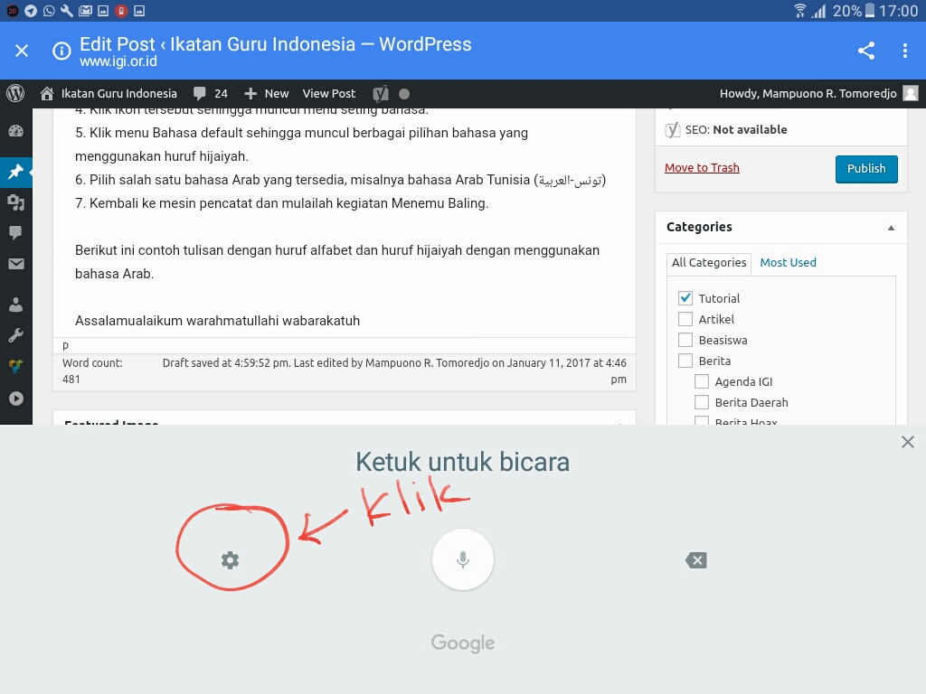Click the Yoast SEO toolbar icon
The width and height of the screenshot is (926, 694).
(x=381, y=93)
